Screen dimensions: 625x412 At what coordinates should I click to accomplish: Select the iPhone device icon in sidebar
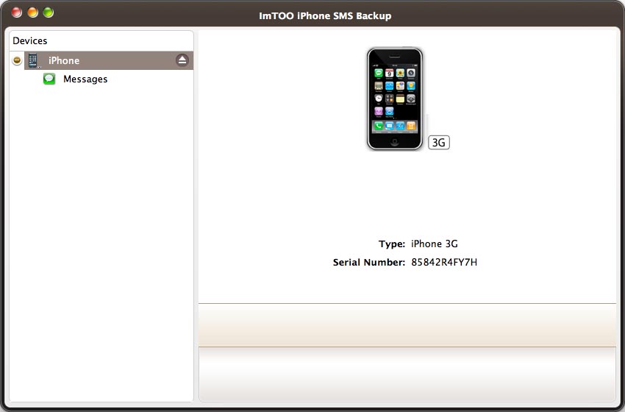coord(34,60)
